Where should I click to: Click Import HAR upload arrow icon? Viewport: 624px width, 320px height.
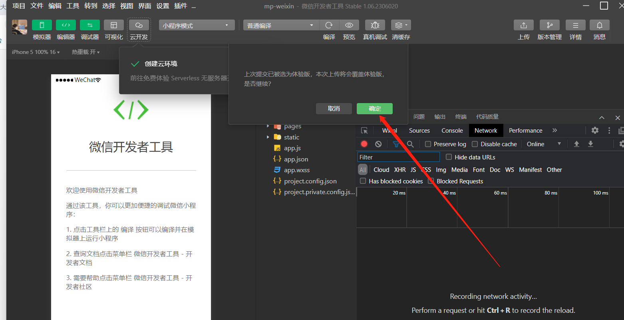click(x=576, y=144)
